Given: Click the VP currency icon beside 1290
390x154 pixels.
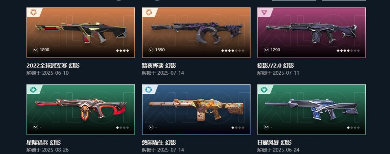Looking at the screenshot, I should tap(266, 50).
